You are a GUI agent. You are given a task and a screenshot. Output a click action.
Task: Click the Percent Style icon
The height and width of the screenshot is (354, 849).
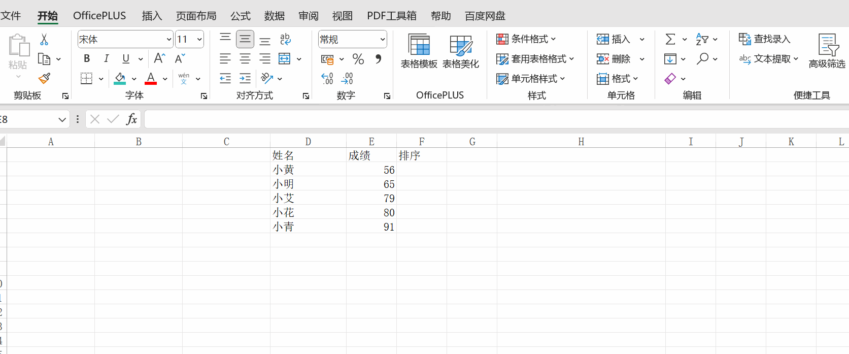[358, 59]
